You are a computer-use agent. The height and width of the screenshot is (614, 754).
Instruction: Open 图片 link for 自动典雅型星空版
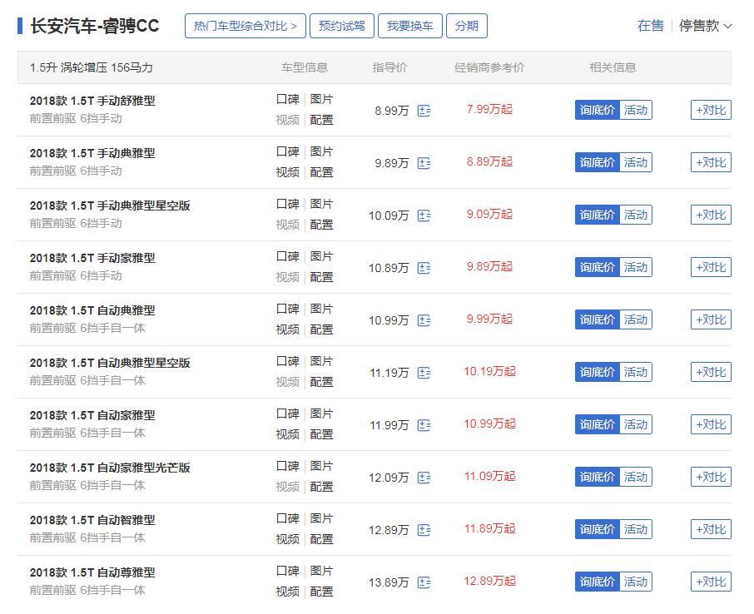tap(321, 362)
